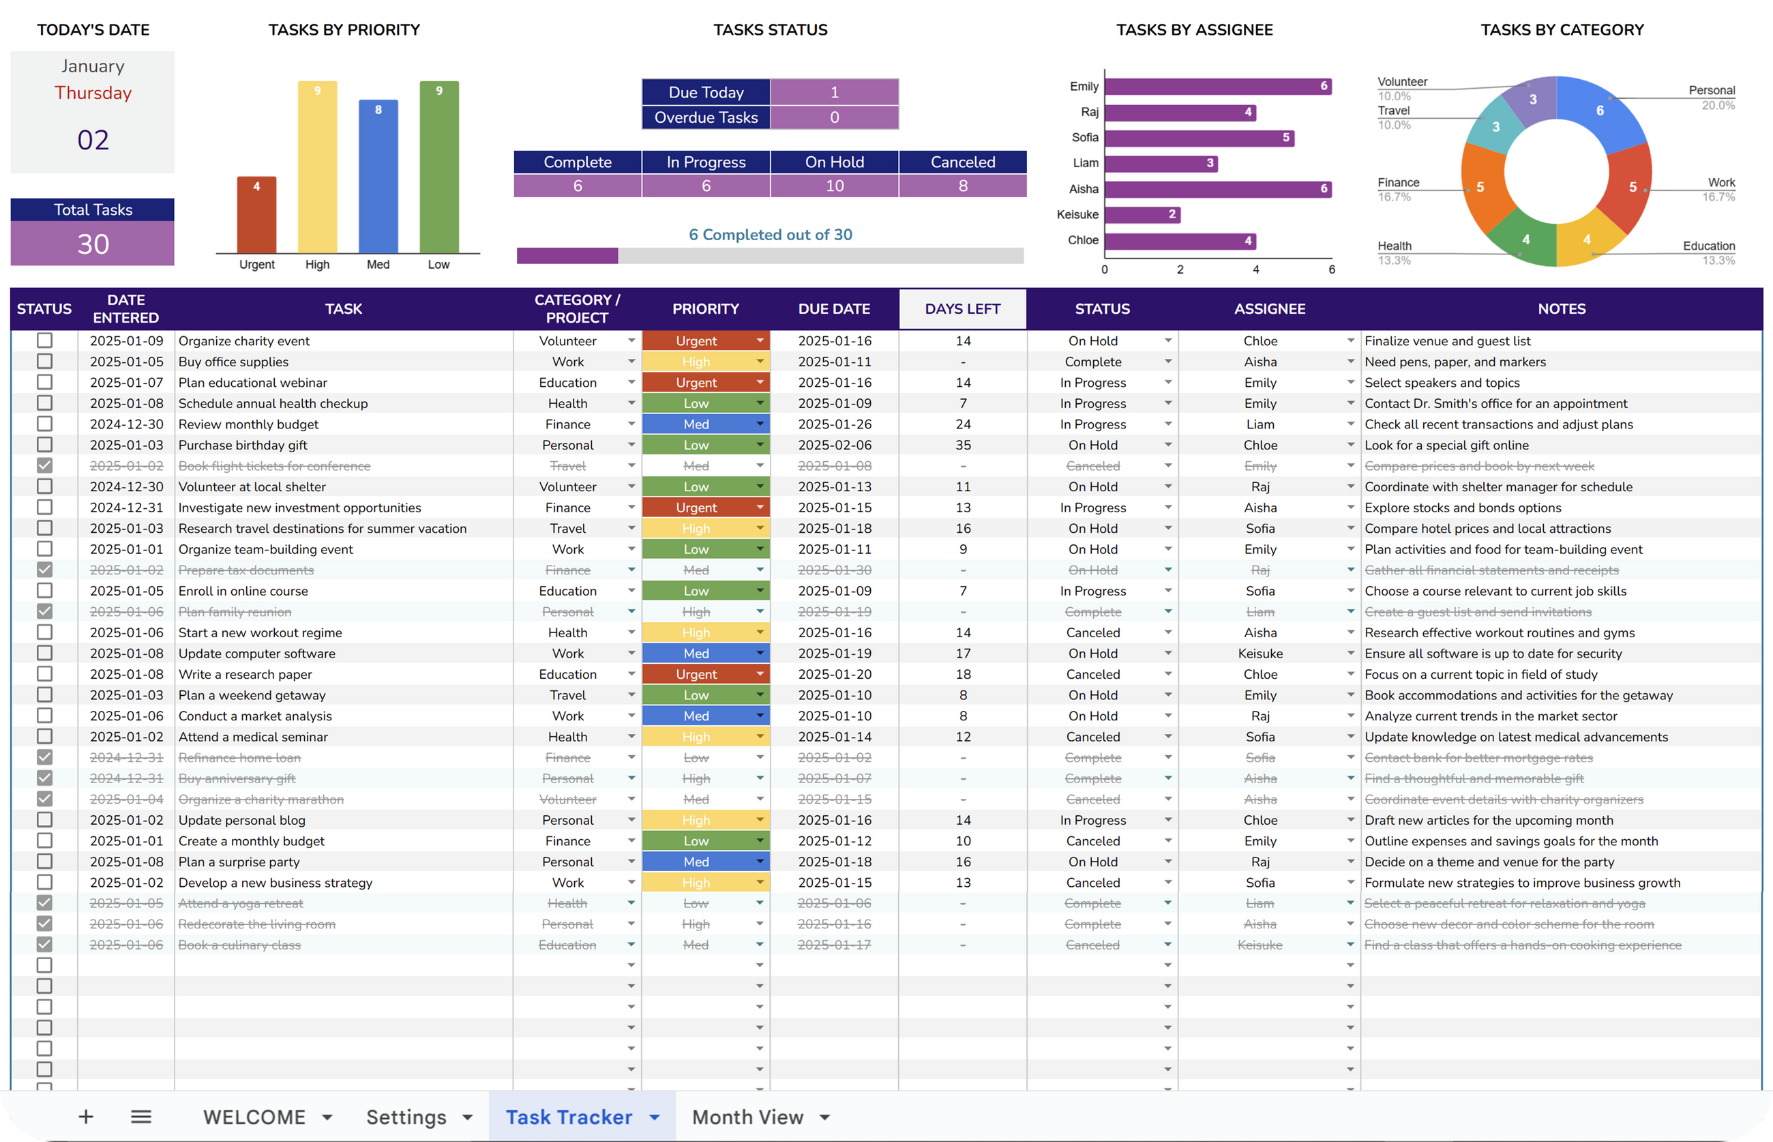
Task: Click the completed tasks progress bar
Action: [x=769, y=256]
